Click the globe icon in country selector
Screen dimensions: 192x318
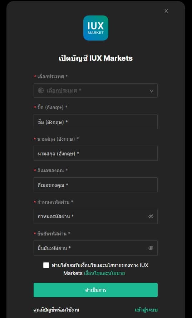coord(41,90)
